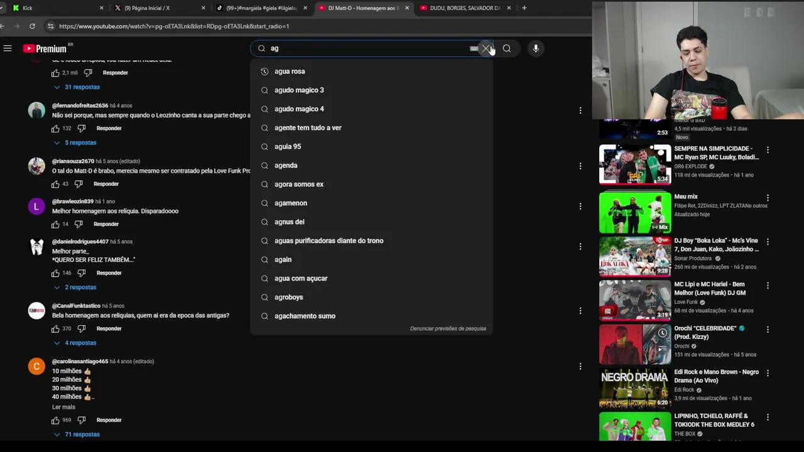804x452 pixels.
Task: Select suggestion 'agente tem tudo a ver'
Action: 372,128
